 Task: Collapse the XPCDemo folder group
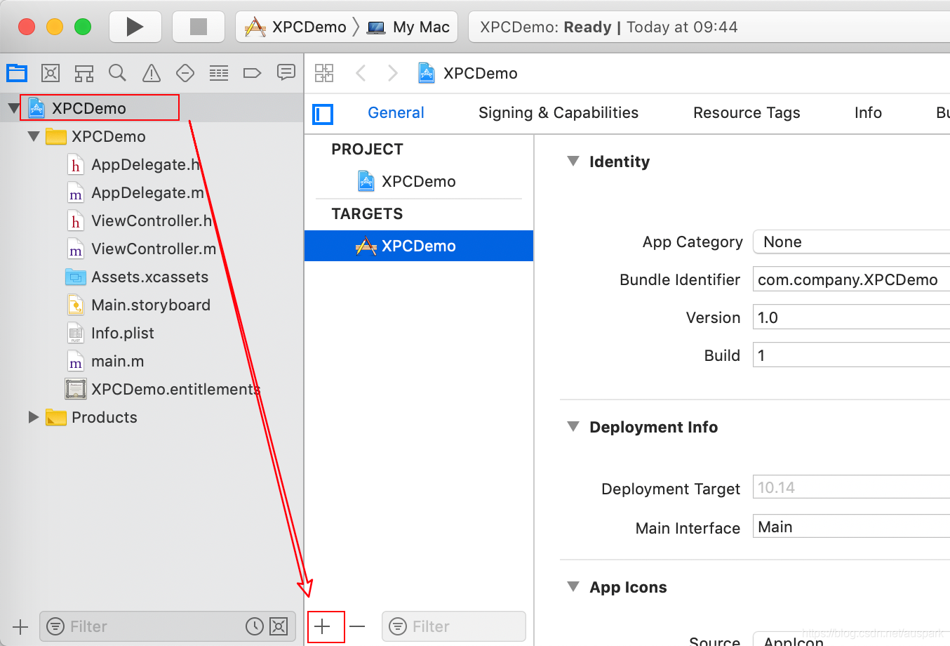pyautogui.click(x=34, y=136)
